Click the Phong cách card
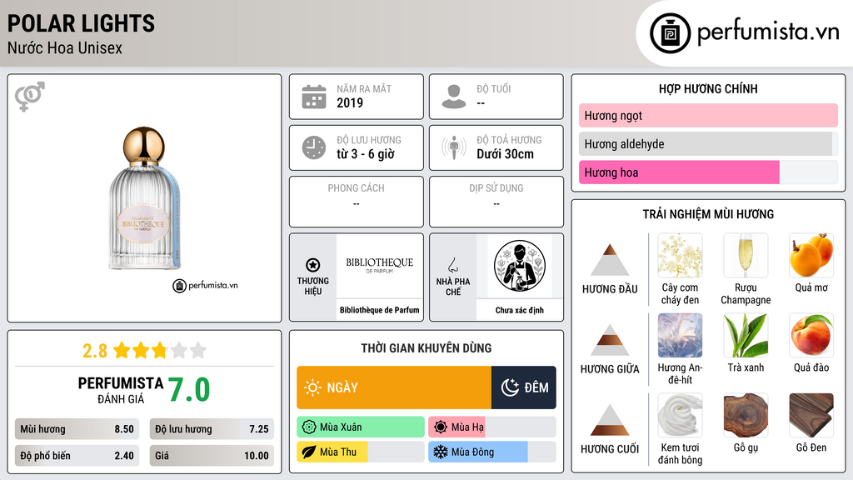This screenshot has width=853, height=480. (357, 202)
